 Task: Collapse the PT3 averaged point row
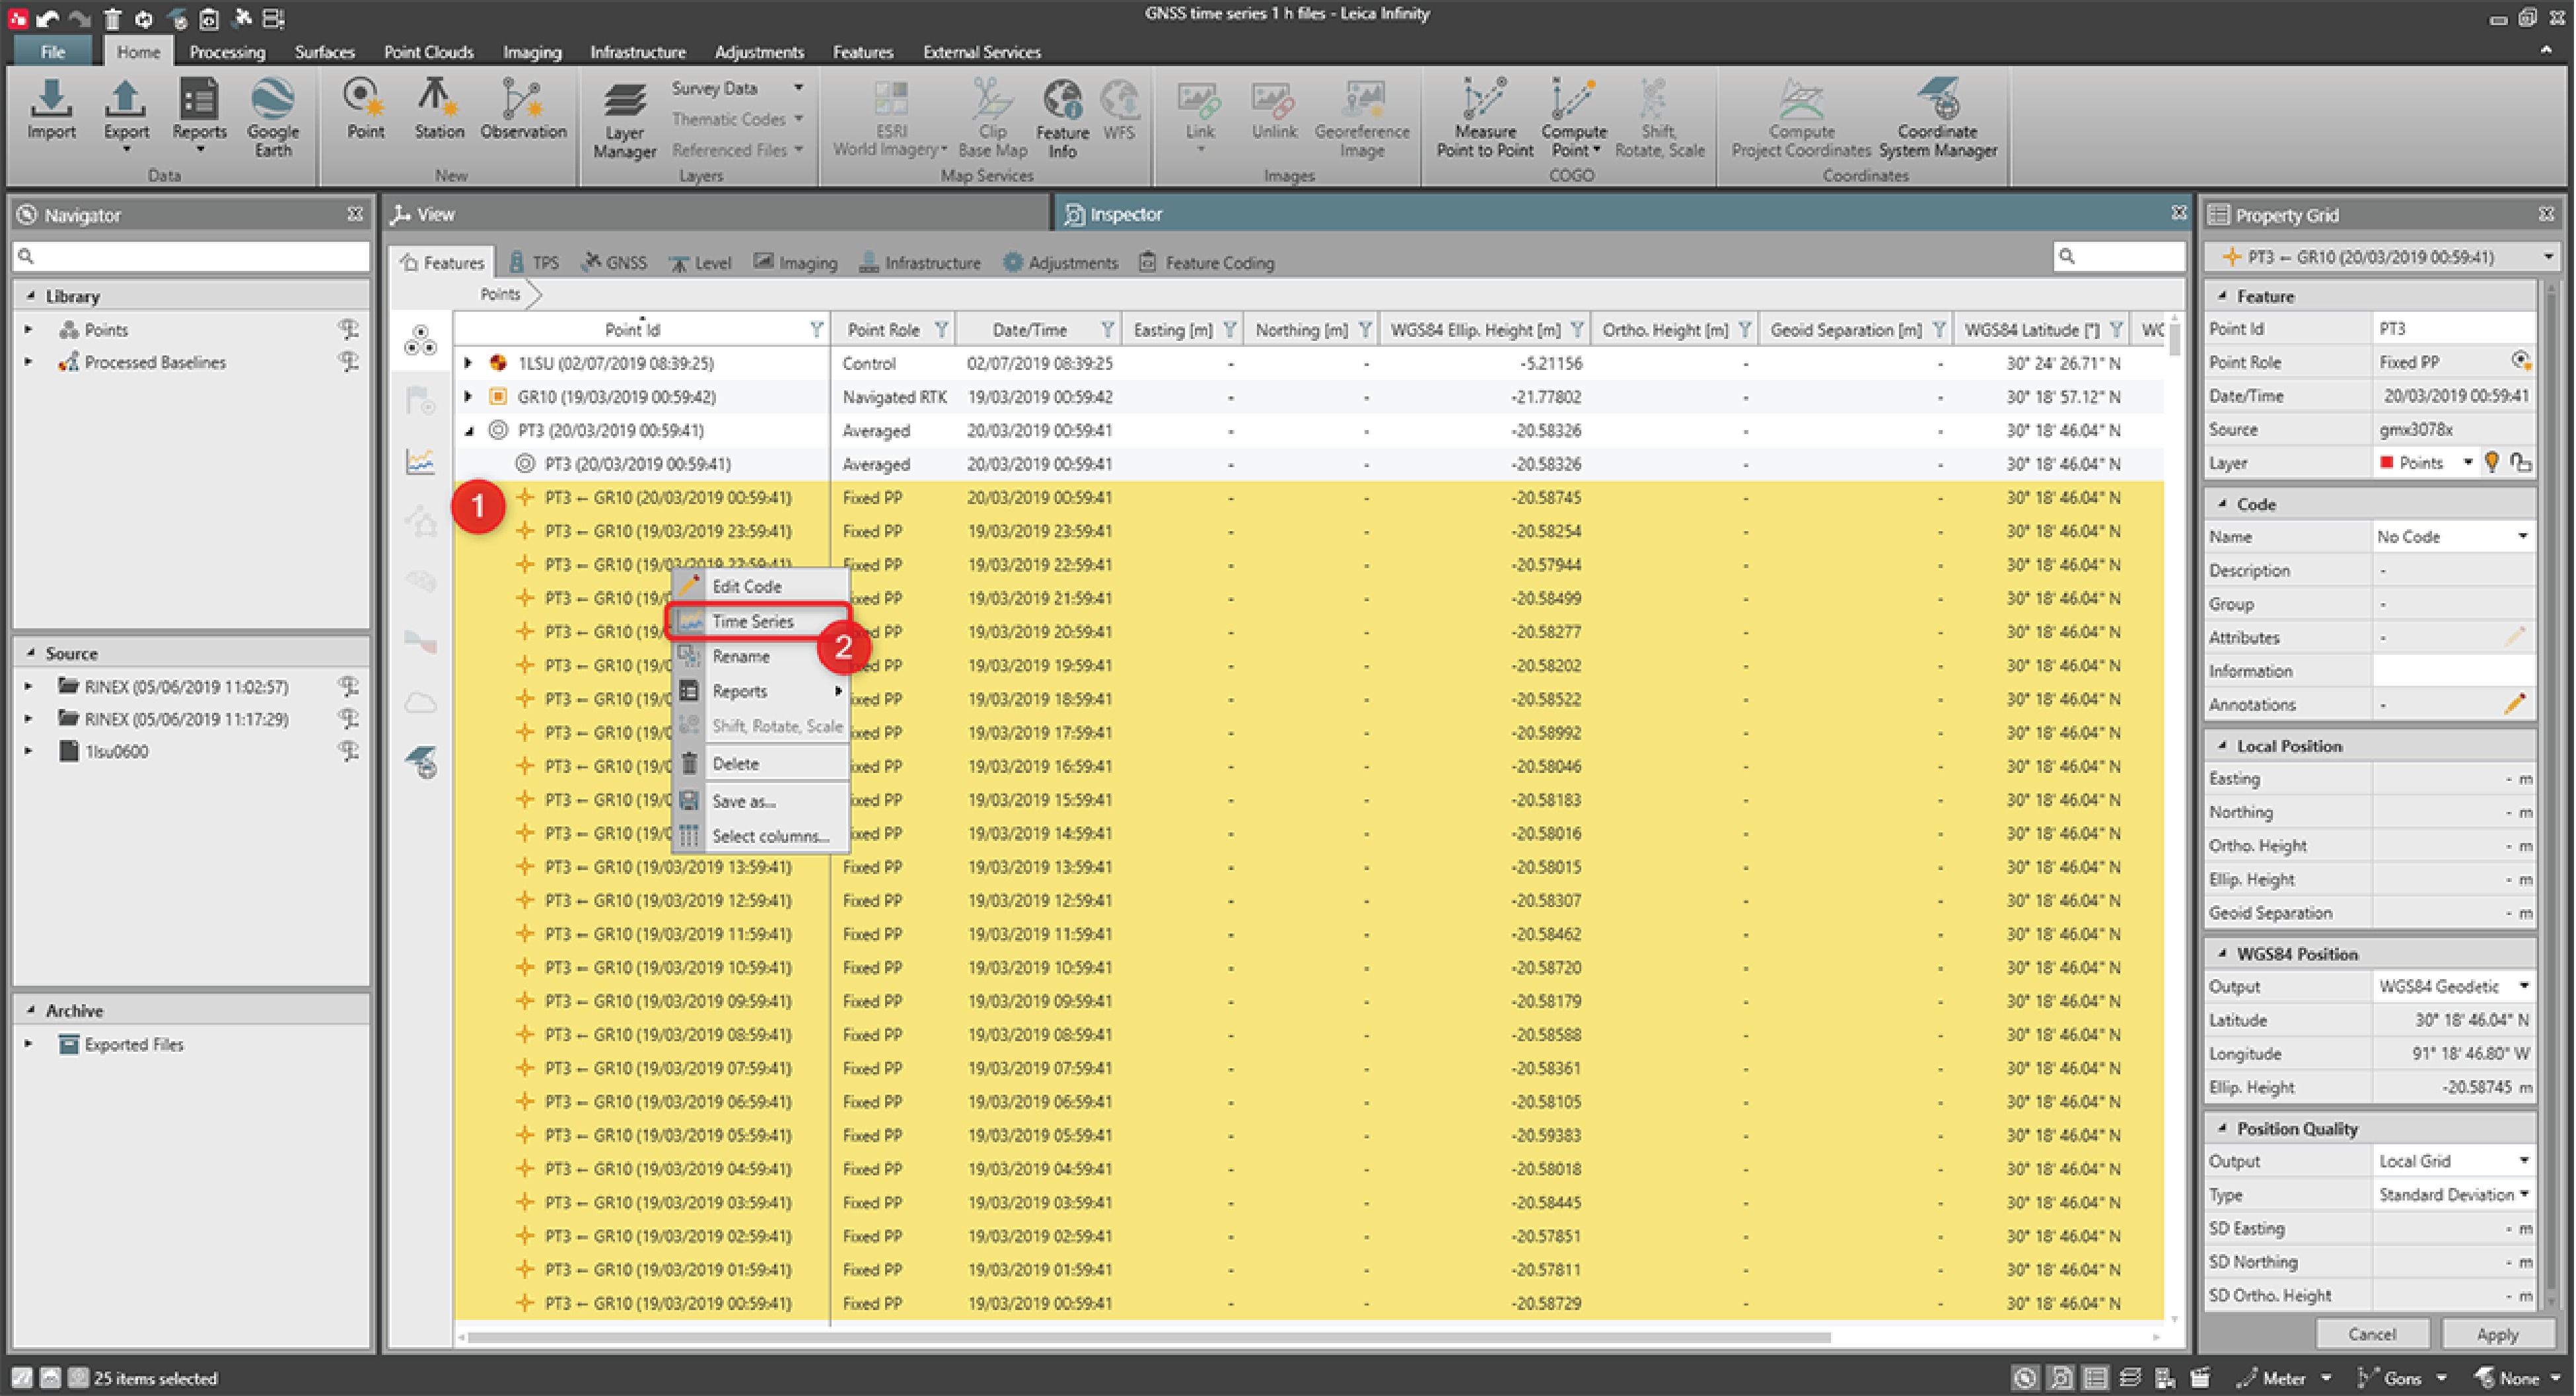coord(468,431)
